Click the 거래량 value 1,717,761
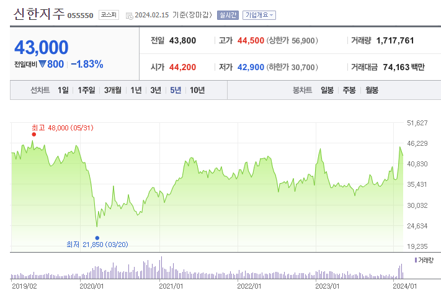The width and height of the screenshot is (441, 301). tap(395, 40)
